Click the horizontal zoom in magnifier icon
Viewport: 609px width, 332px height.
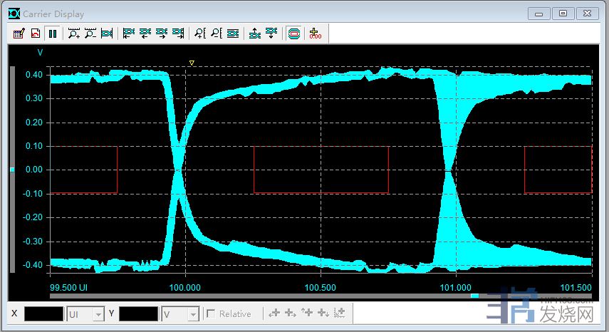point(73,33)
